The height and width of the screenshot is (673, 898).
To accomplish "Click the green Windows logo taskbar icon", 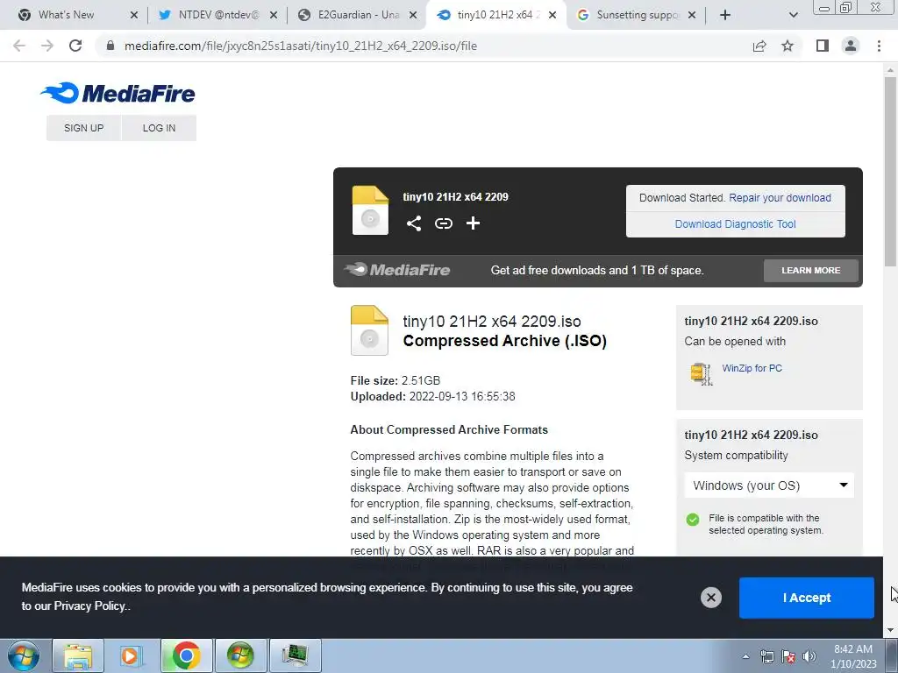I will tap(240, 655).
